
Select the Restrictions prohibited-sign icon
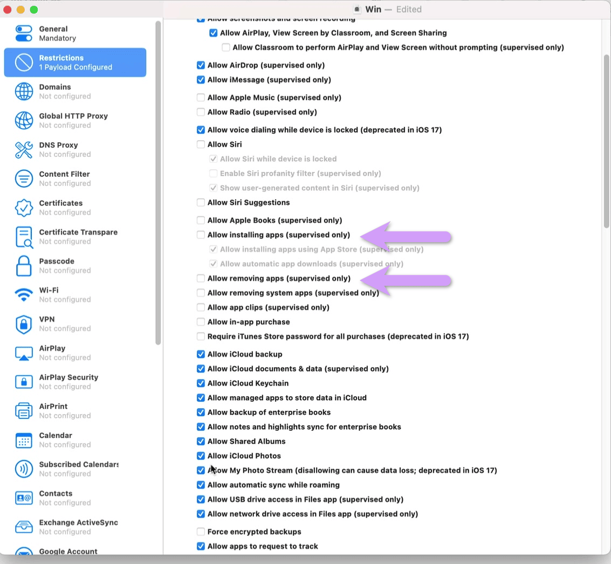click(24, 63)
